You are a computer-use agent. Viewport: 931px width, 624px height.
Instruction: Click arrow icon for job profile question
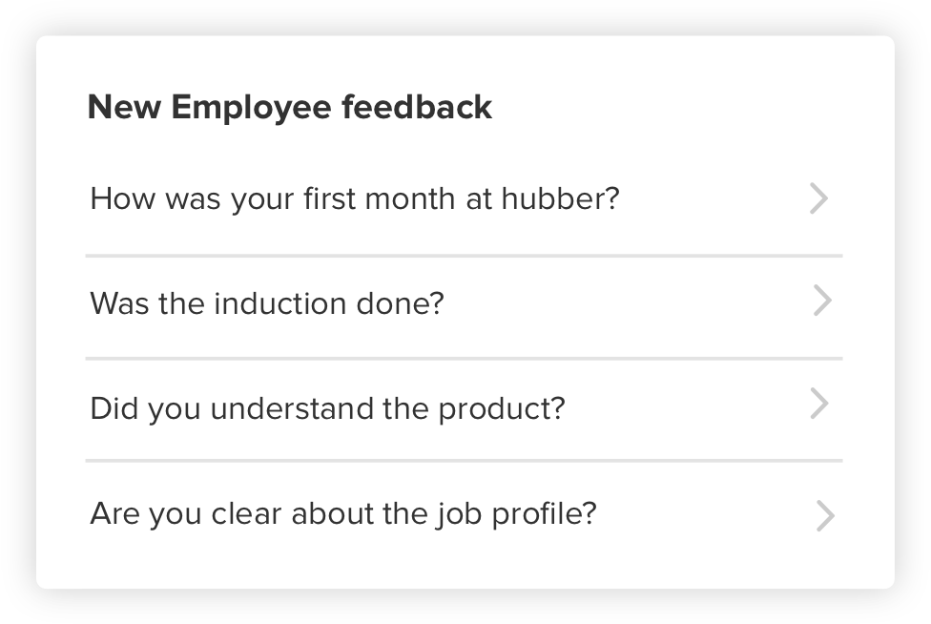824,516
